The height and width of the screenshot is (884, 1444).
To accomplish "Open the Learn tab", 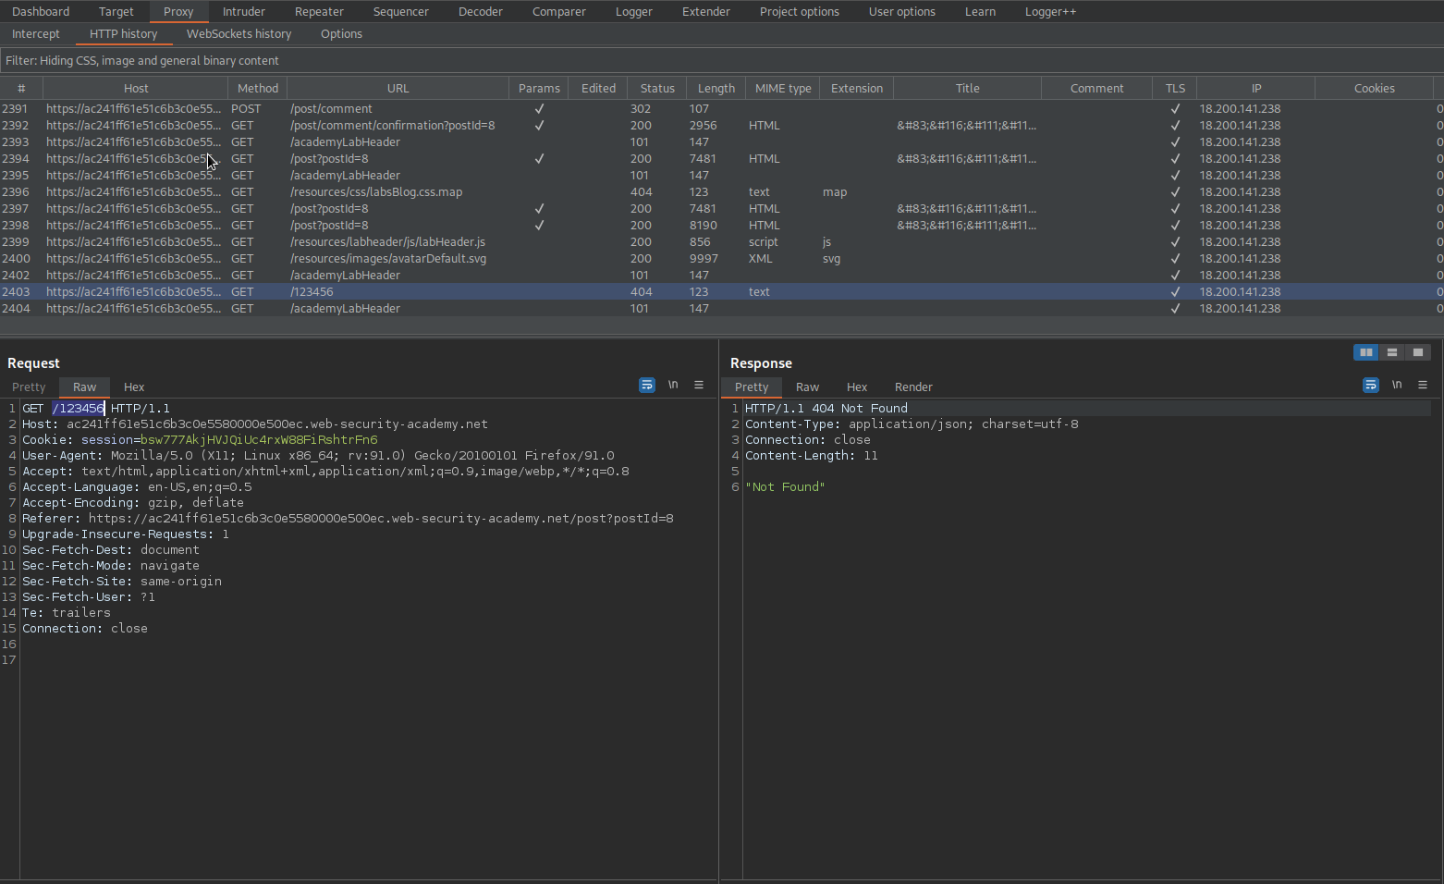I will click(x=981, y=11).
